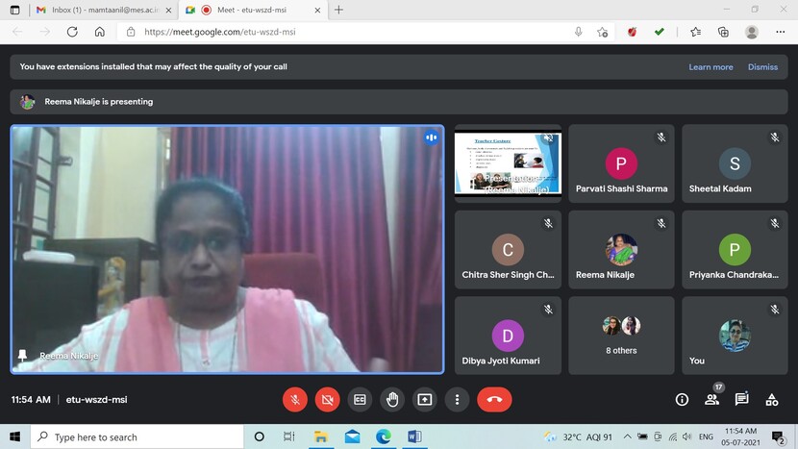Raise your hand in meeting
The height and width of the screenshot is (449, 798).
click(392, 399)
